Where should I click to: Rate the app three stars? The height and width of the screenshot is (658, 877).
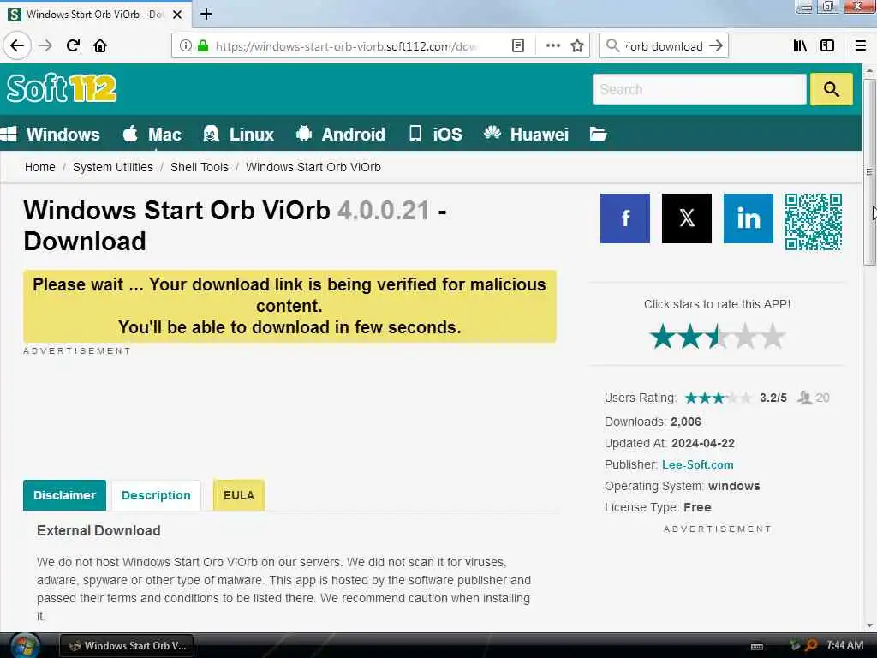click(718, 337)
